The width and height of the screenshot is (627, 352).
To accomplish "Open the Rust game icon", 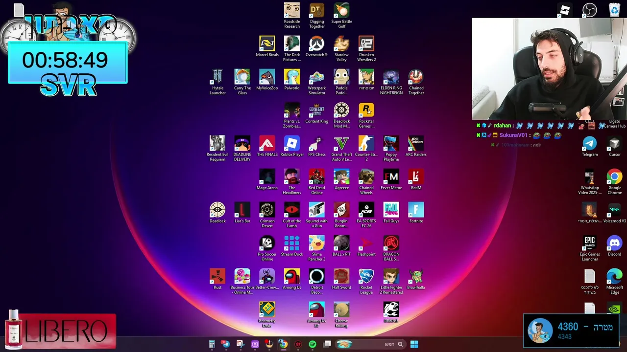I will click(217, 279).
